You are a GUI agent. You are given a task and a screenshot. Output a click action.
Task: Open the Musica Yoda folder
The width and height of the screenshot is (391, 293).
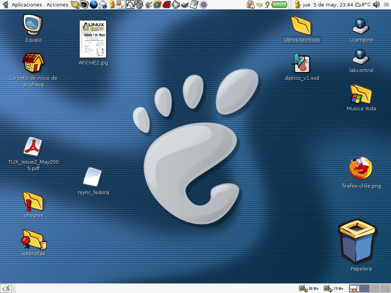click(361, 94)
